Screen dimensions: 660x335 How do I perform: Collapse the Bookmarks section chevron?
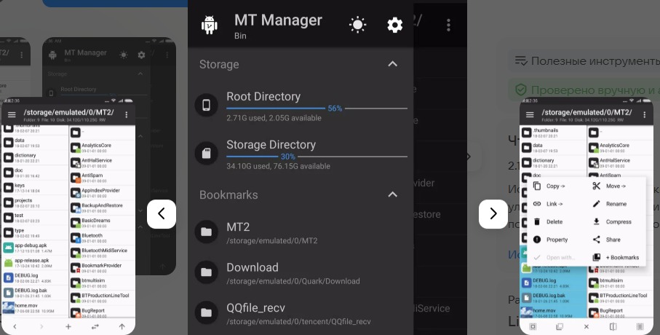[x=392, y=194]
